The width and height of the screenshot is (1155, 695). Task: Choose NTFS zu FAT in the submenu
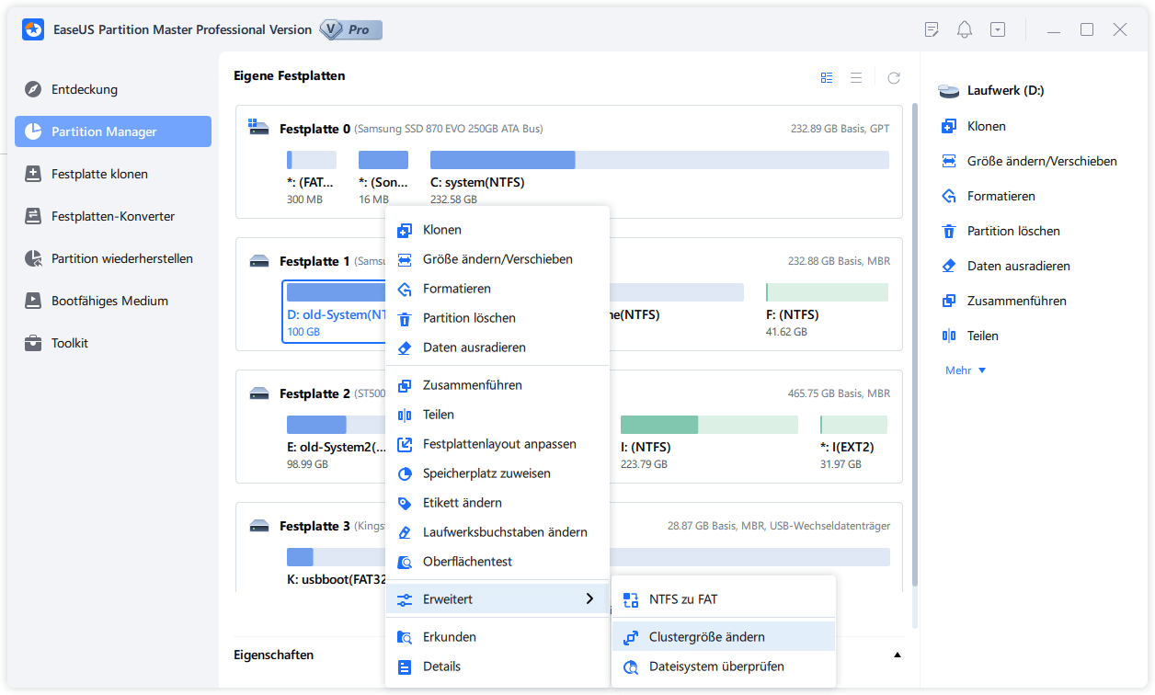(x=724, y=599)
